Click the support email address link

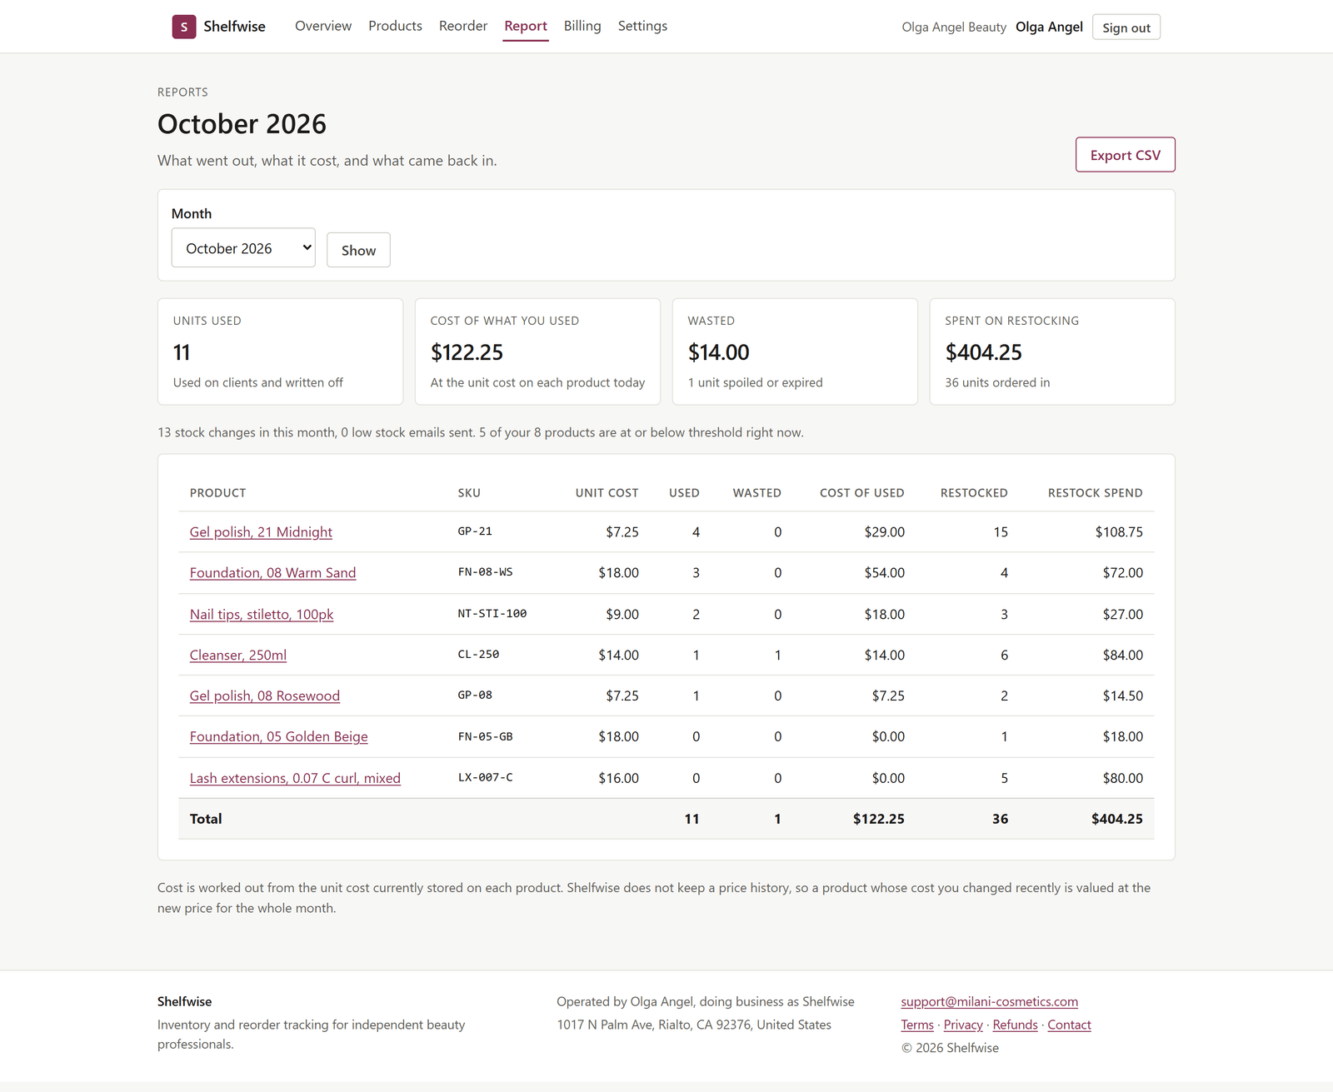tap(989, 1001)
